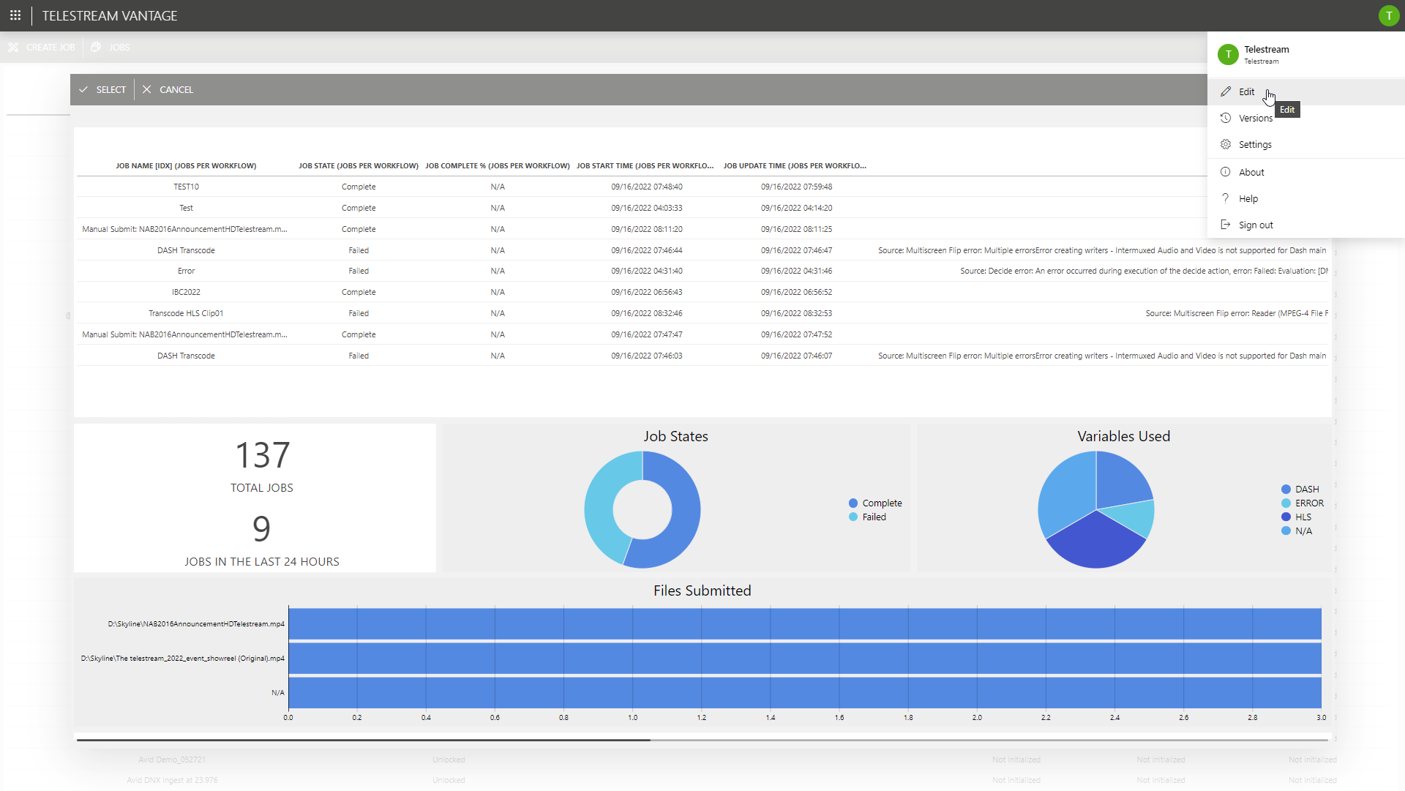Image resolution: width=1405 pixels, height=791 pixels.
Task: Click the 09/16/2022 07:46:44 start time cell
Action: click(x=647, y=250)
